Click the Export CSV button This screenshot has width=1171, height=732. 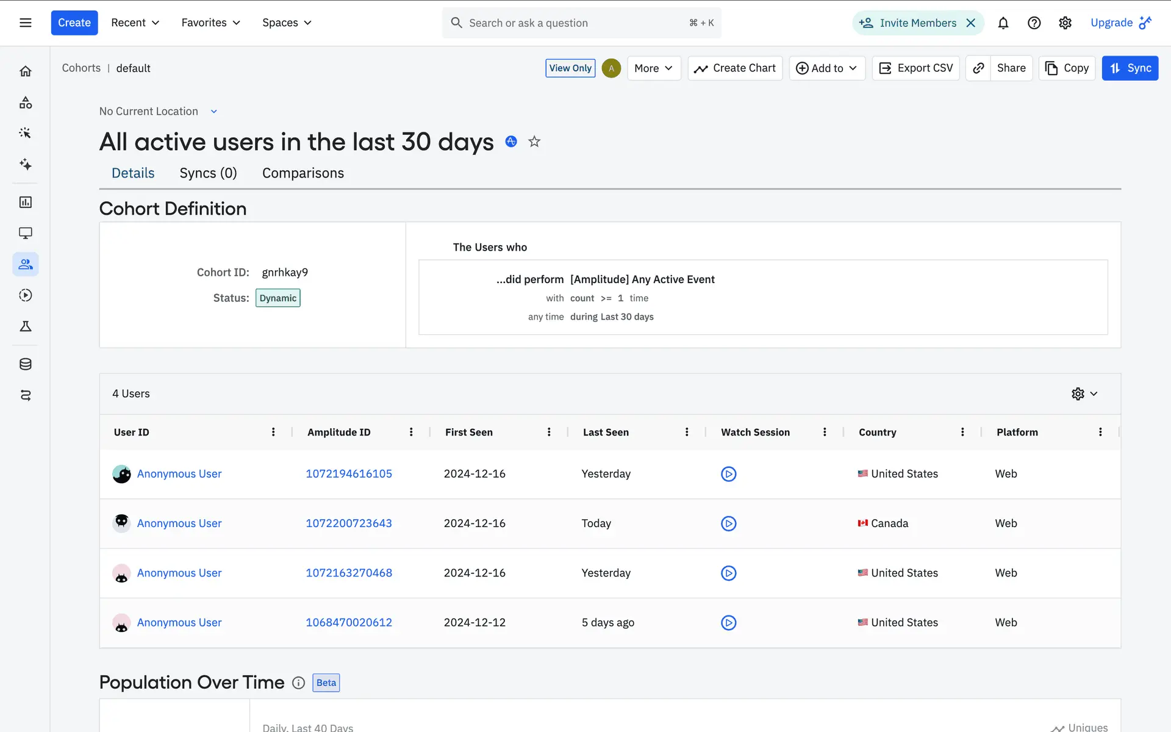[915, 68]
